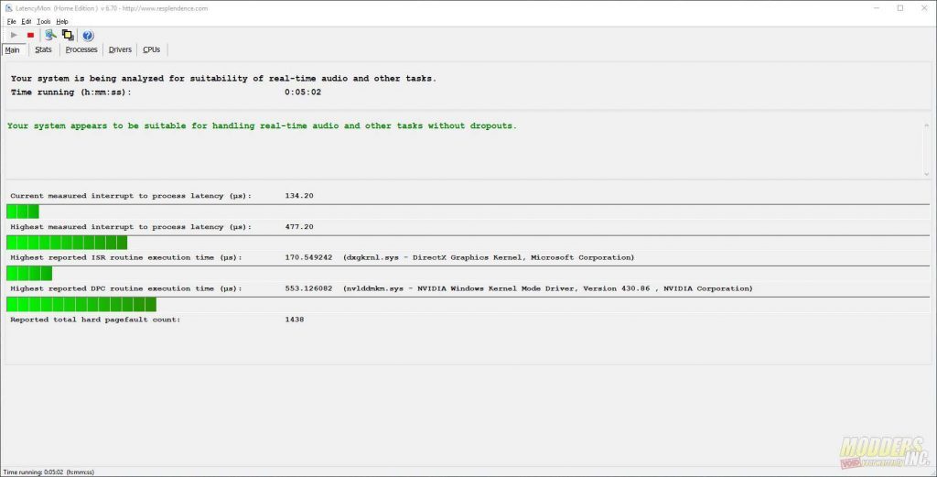The image size is (937, 477).
Task: Click the LatencyMon title bar app icon
Action: pyautogui.click(x=9, y=8)
